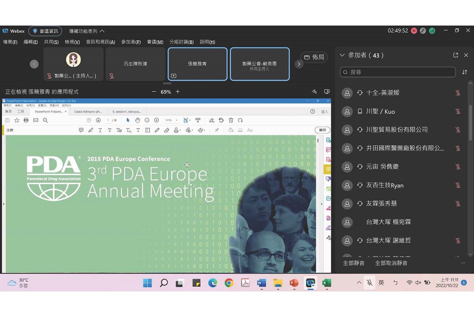The height and width of the screenshot is (317, 474).
Task: Open the 分組討論(B) breakout menu
Action: (182, 42)
